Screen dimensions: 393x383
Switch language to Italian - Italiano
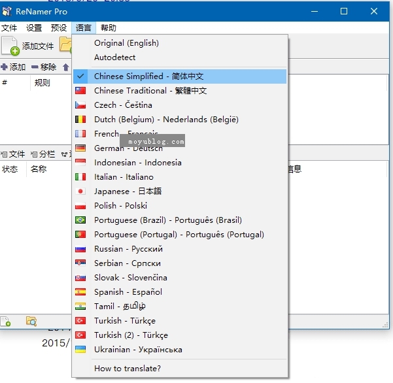[180, 177]
